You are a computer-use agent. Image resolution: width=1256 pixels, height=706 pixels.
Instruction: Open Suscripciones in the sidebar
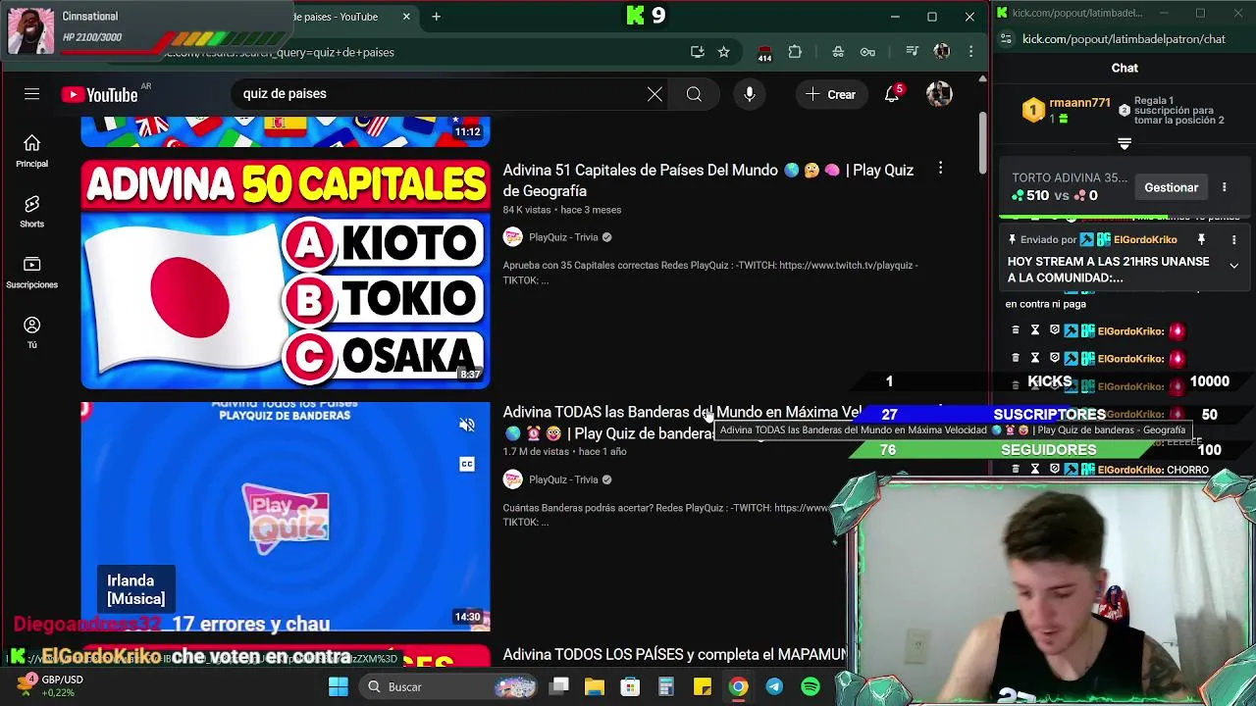(x=31, y=272)
